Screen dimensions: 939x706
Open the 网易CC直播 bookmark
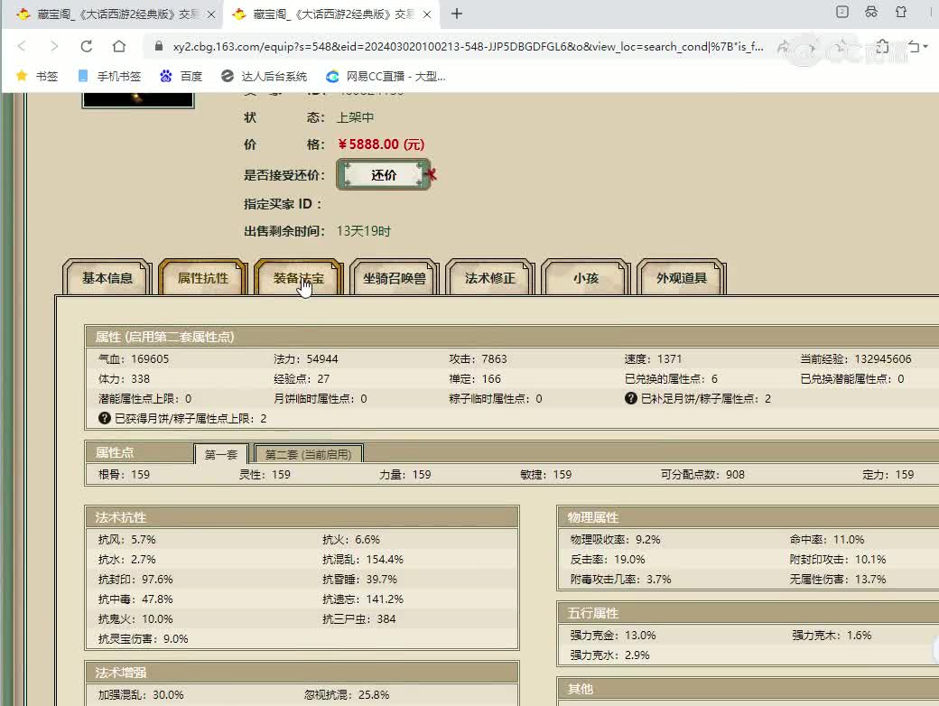point(386,76)
